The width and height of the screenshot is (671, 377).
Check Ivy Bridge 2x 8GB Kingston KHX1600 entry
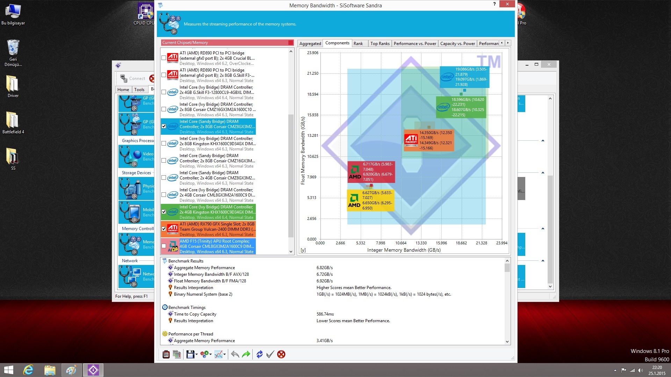pyautogui.click(x=164, y=143)
